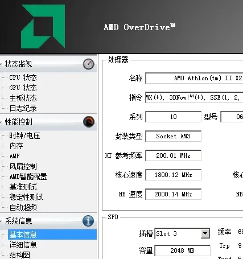Open 基准测试 page
Screen dimensions: 243x259
pos(23,187)
